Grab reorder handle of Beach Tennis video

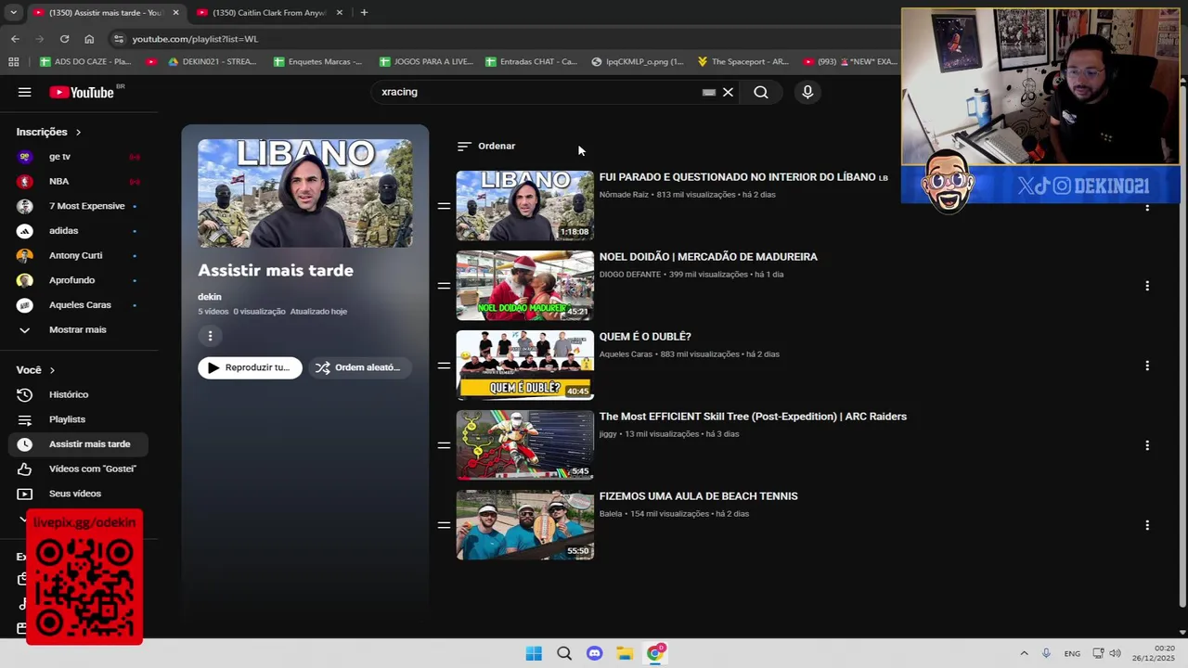(444, 525)
